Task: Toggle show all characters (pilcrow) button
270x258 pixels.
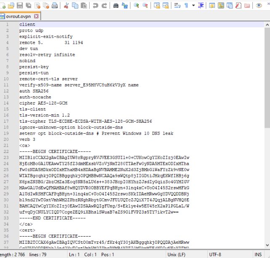Action: pyautogui.click(x=187, y=5)
